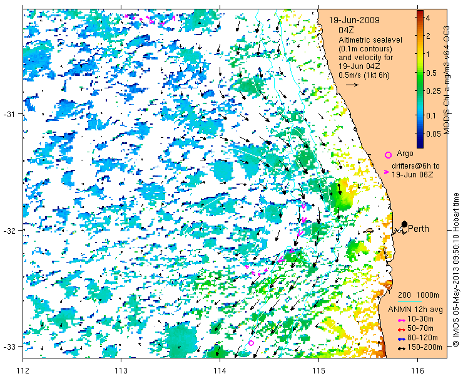This screenshot has width=463, height=376.
Task: Click the colorbar tick label '0.1'
Action: (432, 115)
